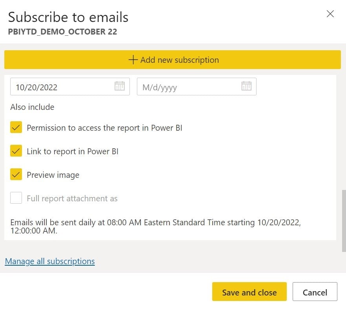This screenshot has height=310, width=346.
Task: Open the end date calendar picker
Action: pyautogui.click(x=246, y=86)
